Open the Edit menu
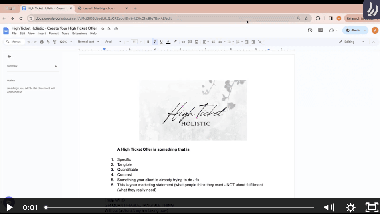Viewport: 380px width, 214px height. (22, 34)
